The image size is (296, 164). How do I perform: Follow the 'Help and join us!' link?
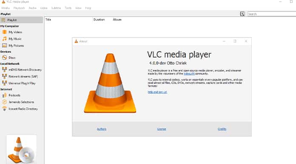(x=157, y=92)
